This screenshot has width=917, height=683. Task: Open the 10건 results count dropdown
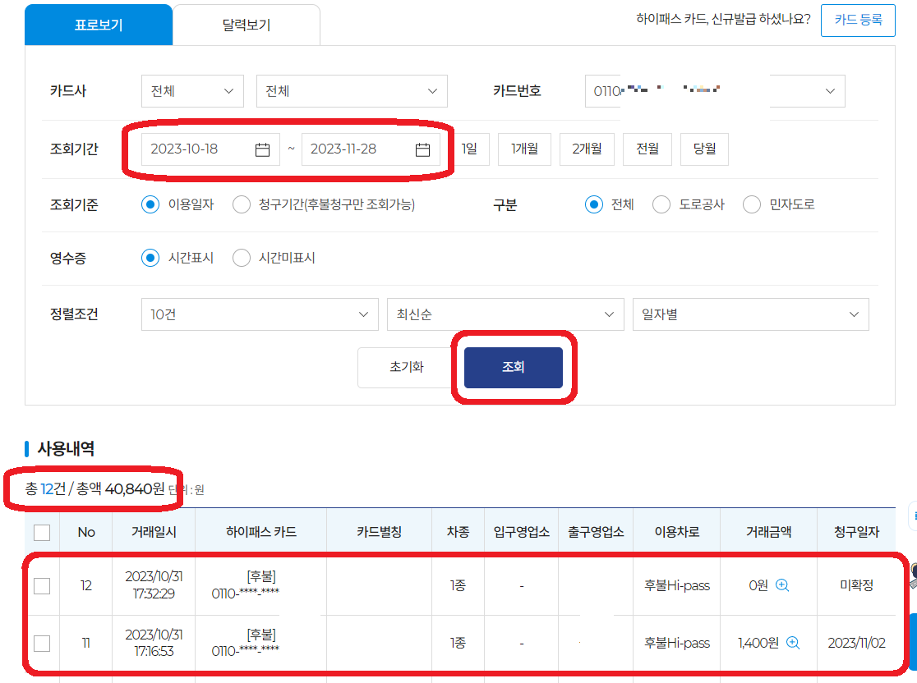pos(260,314)
